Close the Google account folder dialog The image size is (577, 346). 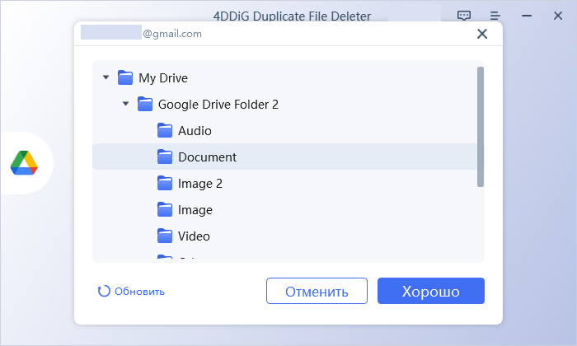(x=482, y=34)
